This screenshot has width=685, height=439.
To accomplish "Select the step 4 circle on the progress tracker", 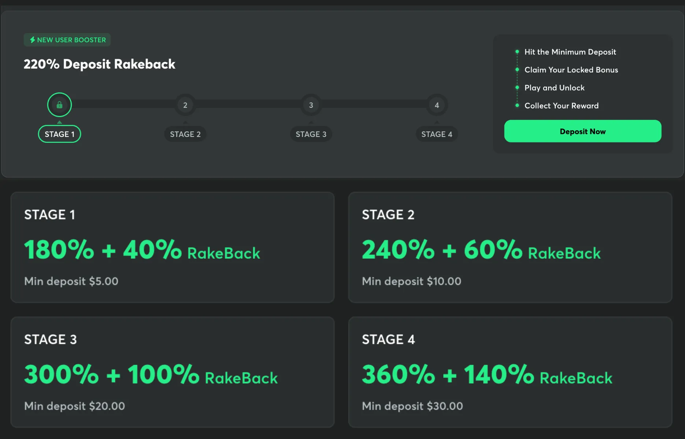I will pos(437,105).
